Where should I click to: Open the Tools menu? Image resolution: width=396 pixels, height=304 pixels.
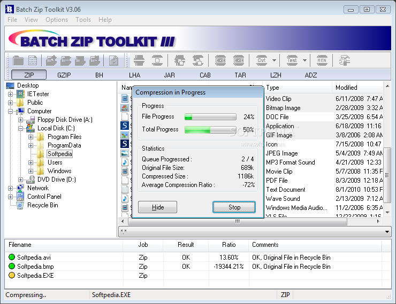[x=83, y=20]
